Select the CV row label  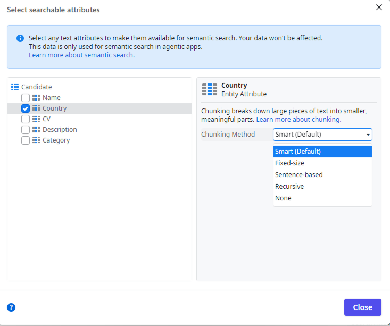[46, 119]
